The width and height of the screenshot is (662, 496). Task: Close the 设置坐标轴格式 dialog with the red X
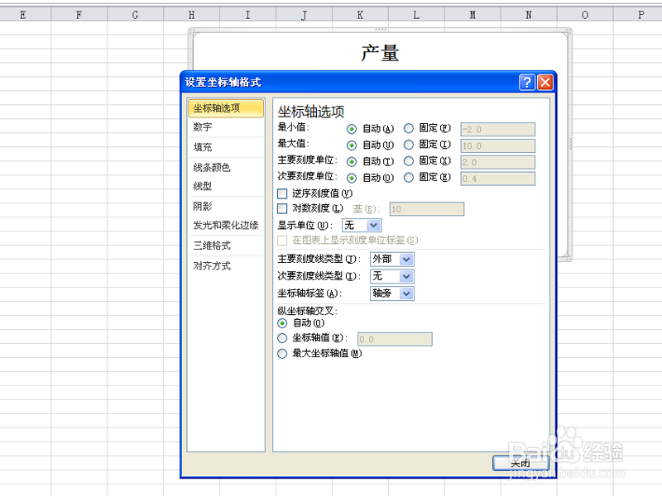[x=544, y=82]
